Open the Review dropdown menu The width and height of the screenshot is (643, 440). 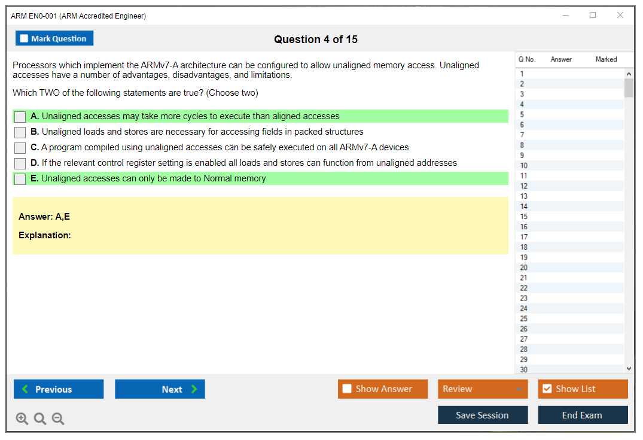tap(482, 389)
